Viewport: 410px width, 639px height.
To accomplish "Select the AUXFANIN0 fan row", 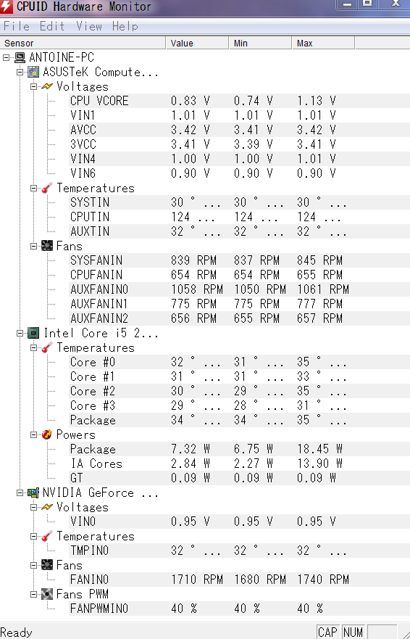I will pos(239,289).
